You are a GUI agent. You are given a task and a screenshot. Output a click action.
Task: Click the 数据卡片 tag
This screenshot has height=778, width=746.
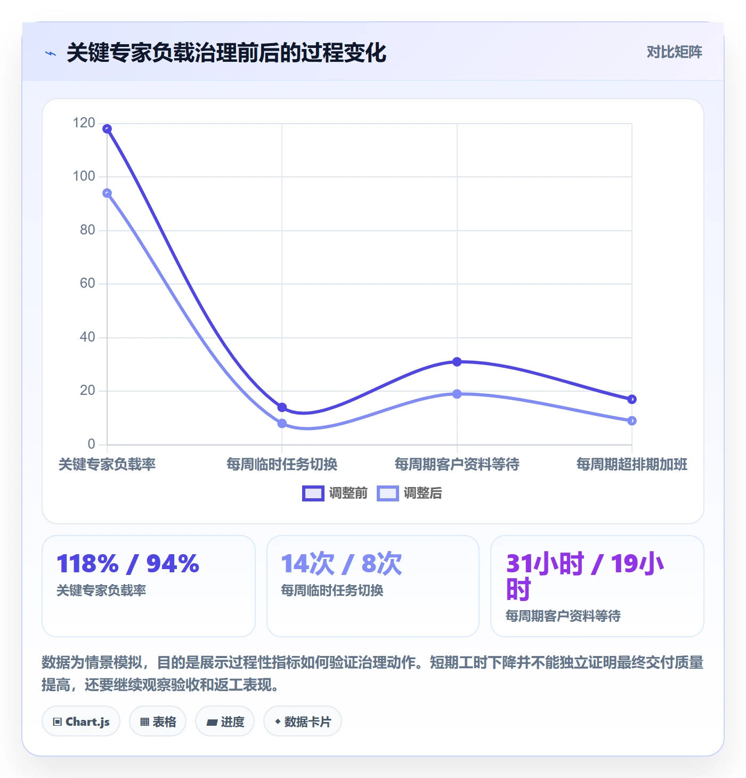[303, 722]
